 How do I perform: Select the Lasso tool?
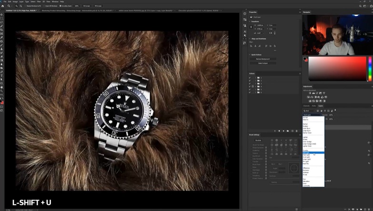[1, 22]
